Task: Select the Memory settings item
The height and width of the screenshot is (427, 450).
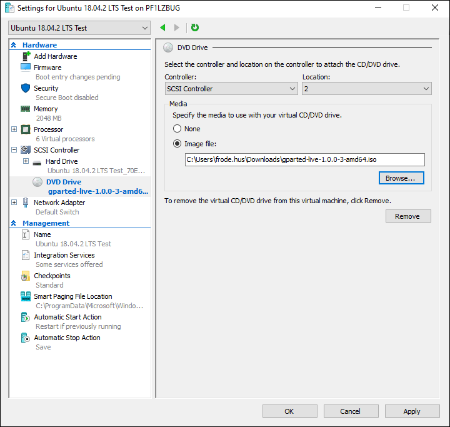Action: 46,109
